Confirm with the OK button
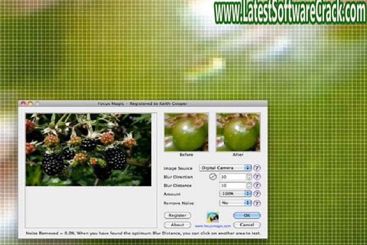The image size is (367, 245). point(247,215)
